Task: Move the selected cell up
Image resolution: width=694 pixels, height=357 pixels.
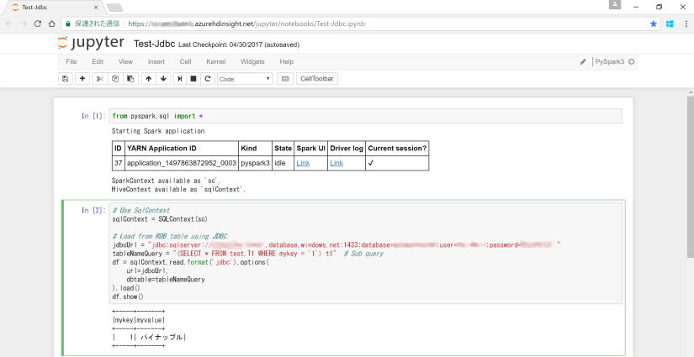Action: (148, 79)
